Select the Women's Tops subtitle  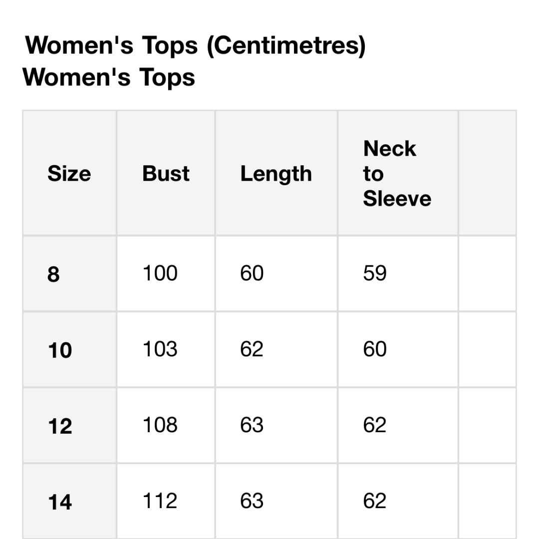coord(109,77)
